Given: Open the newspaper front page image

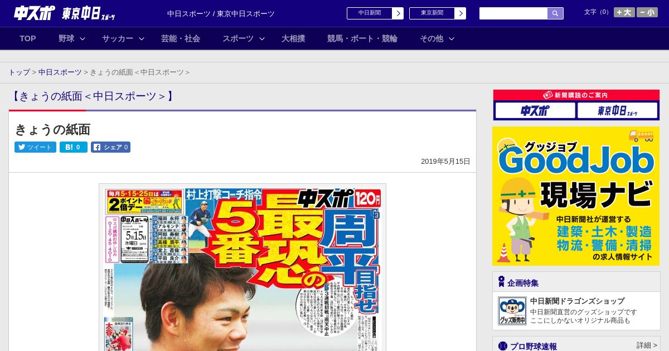Looking at the screenshot, I should [x=243, y=267].
